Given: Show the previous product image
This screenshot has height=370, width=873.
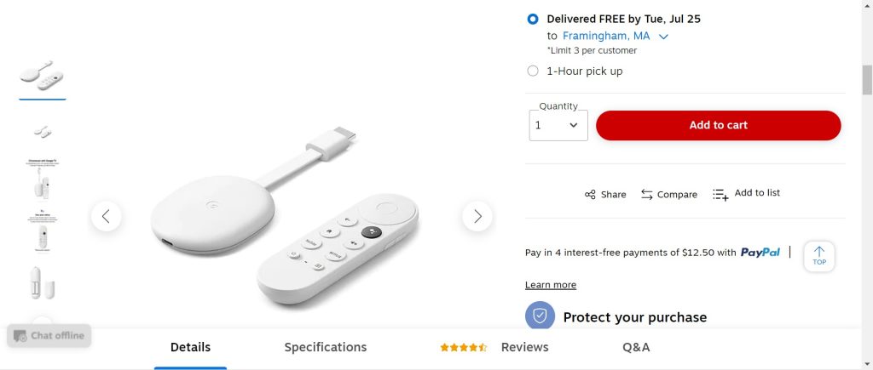Looking at the screenshot, I should (x=106, y=216).
